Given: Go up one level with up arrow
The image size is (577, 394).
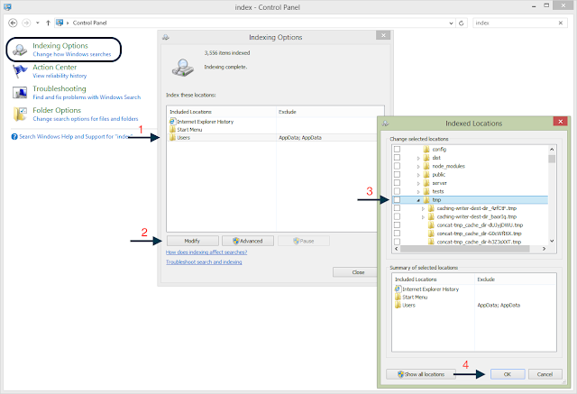Looking at the screenshot, I should tap(48, 23).
